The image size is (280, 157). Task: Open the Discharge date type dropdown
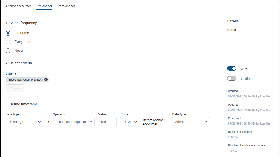(x=24, y=122)
